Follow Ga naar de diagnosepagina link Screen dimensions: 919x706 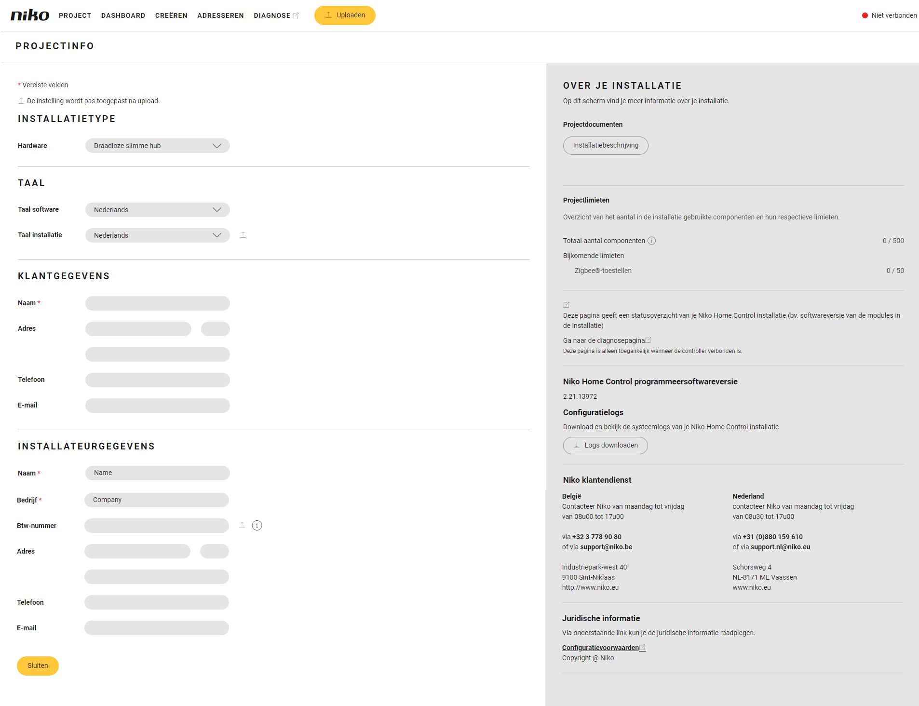point(607,340)
